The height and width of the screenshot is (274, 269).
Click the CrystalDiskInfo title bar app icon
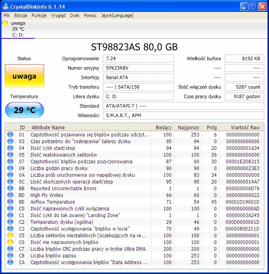click(x=6, y=6)
